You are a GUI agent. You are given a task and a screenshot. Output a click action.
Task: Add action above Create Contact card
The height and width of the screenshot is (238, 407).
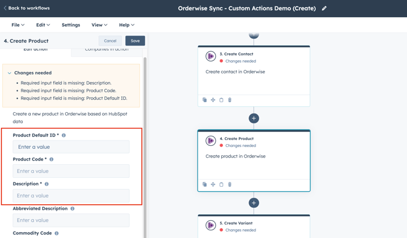tap(254, 35)
